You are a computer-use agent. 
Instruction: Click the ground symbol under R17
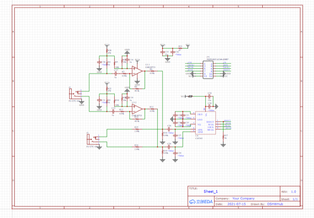[x=223, y=145]
